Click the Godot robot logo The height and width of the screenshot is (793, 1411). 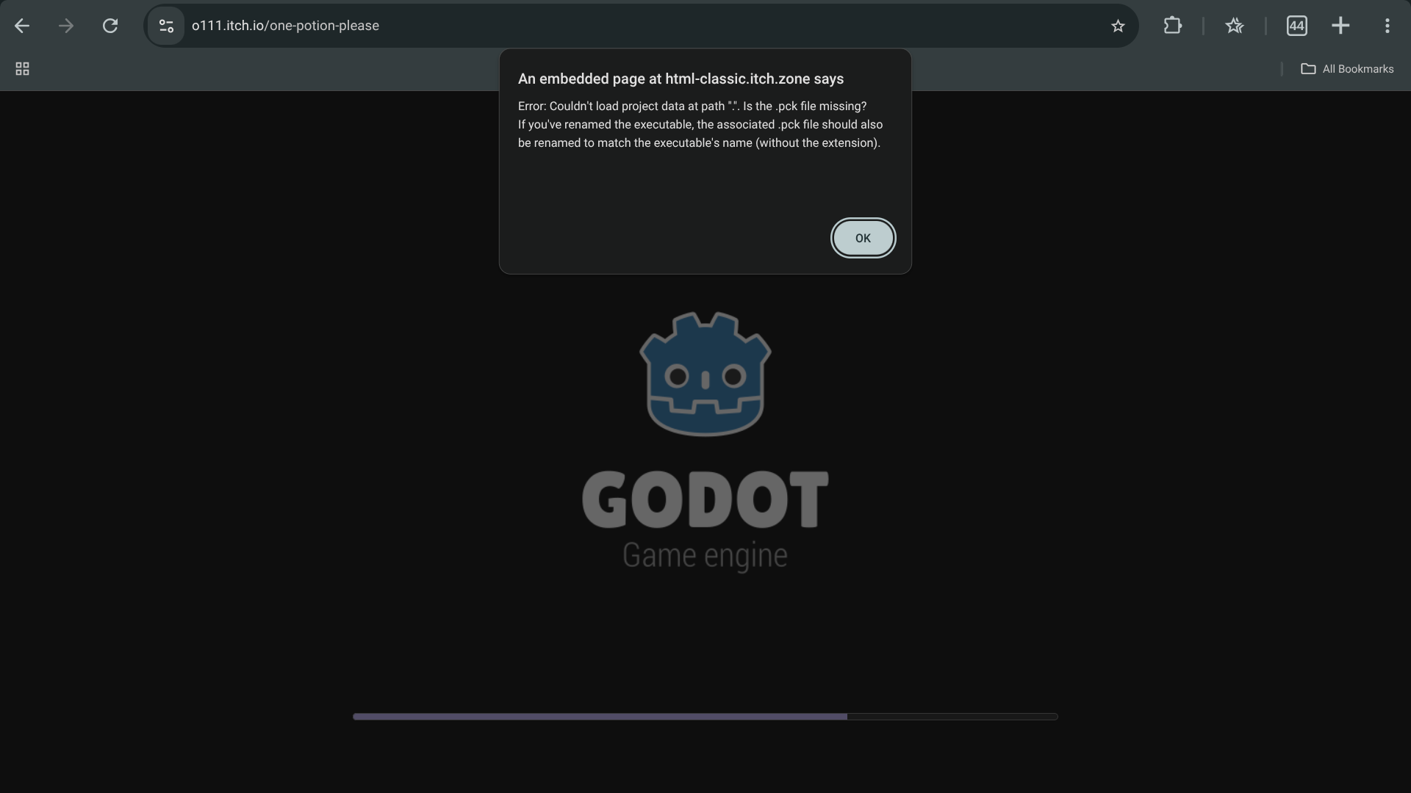tap(705, 374)
